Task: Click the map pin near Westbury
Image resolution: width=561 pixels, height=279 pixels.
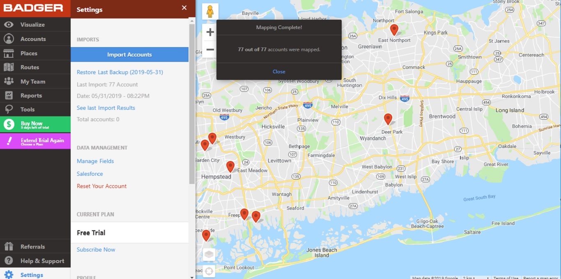Action: click(212, 138)
